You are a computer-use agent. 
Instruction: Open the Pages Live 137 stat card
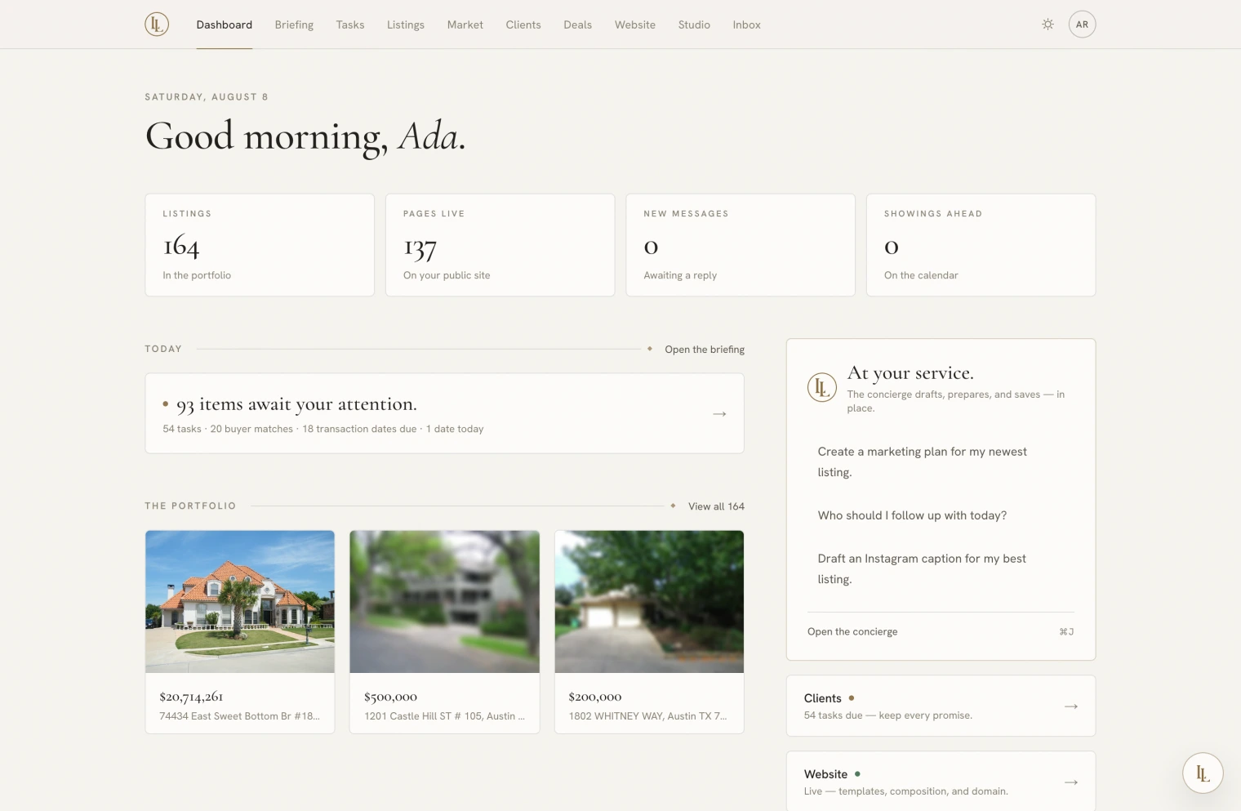(x=500, y=245)
